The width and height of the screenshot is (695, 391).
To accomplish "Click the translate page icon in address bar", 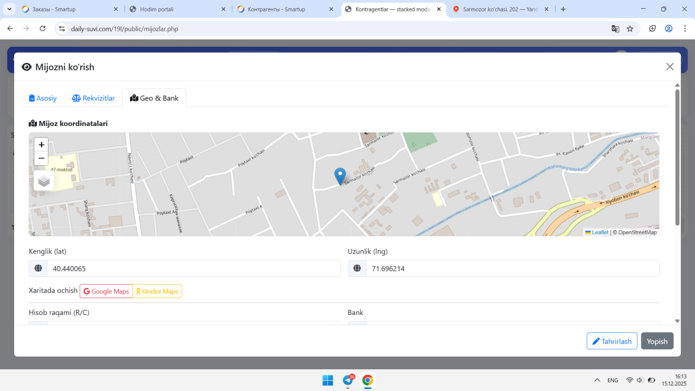I will click(615, 29).
